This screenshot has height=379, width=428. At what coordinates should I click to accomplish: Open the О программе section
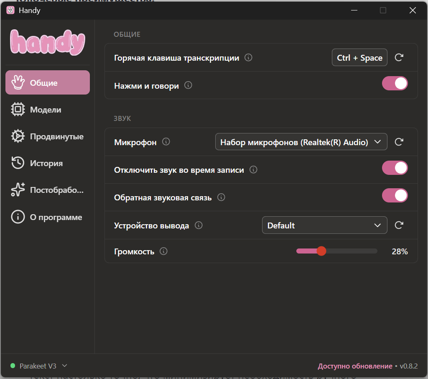click(48, 217)
